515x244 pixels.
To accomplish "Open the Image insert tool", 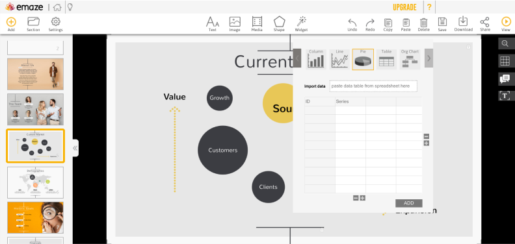I will coord(235,24).
